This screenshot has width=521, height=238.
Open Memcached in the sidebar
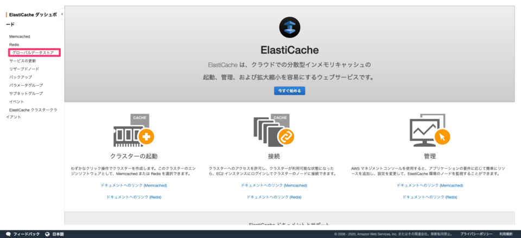[x=20, y=36]
